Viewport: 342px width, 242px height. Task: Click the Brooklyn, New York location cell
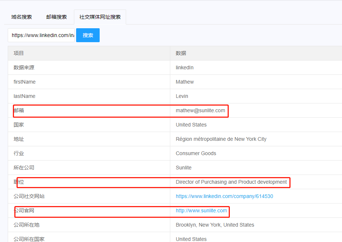point(215,225)
